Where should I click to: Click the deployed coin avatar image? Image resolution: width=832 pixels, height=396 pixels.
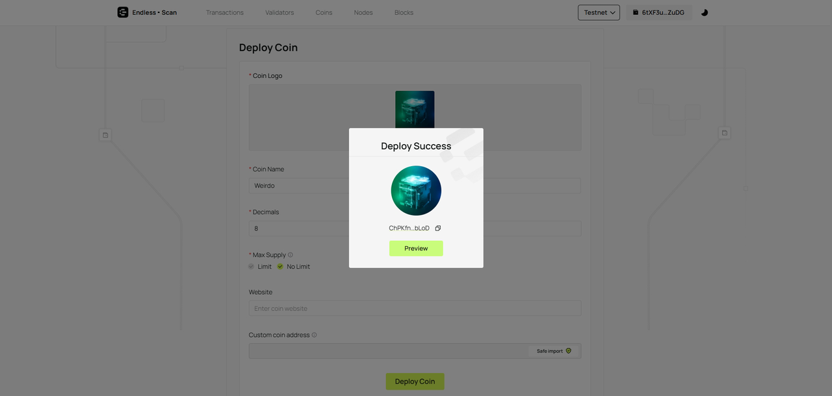pos(416,191)
